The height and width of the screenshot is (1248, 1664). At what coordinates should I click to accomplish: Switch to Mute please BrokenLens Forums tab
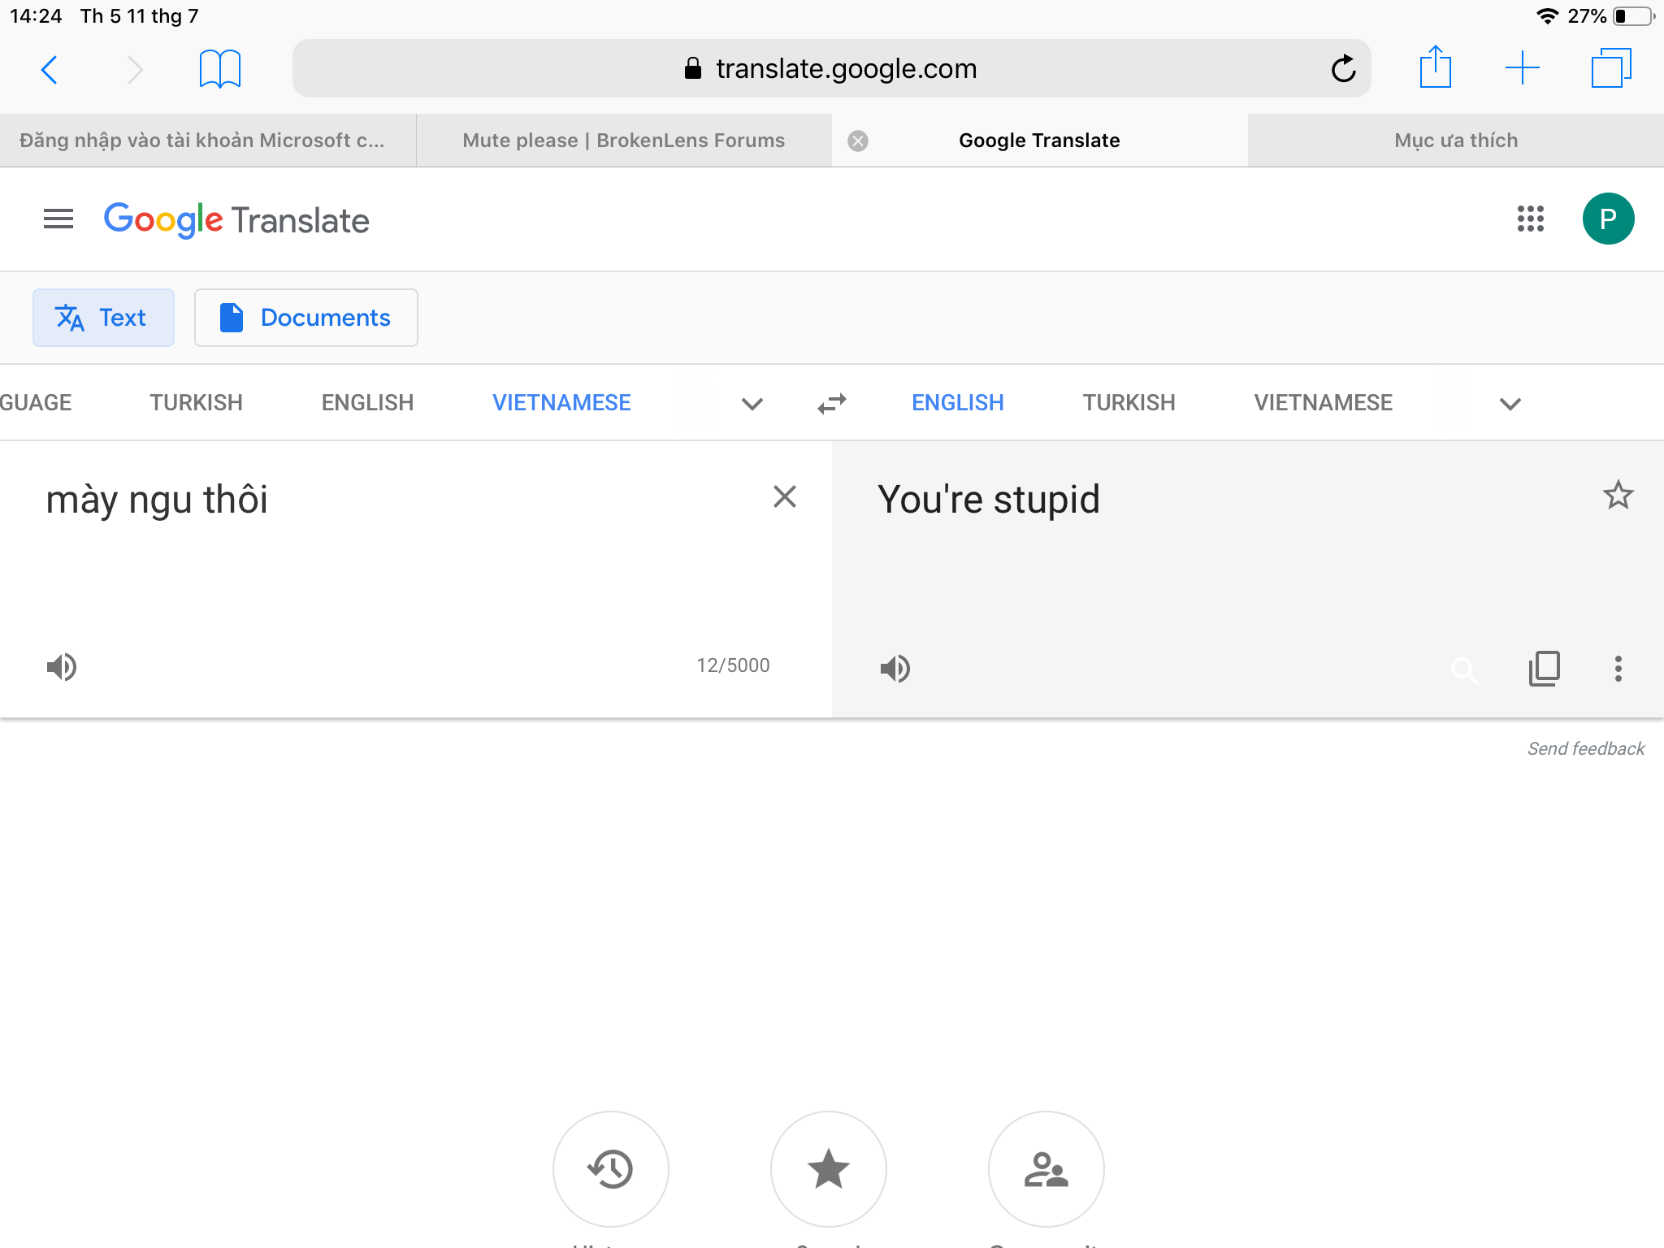coord(624,141)
